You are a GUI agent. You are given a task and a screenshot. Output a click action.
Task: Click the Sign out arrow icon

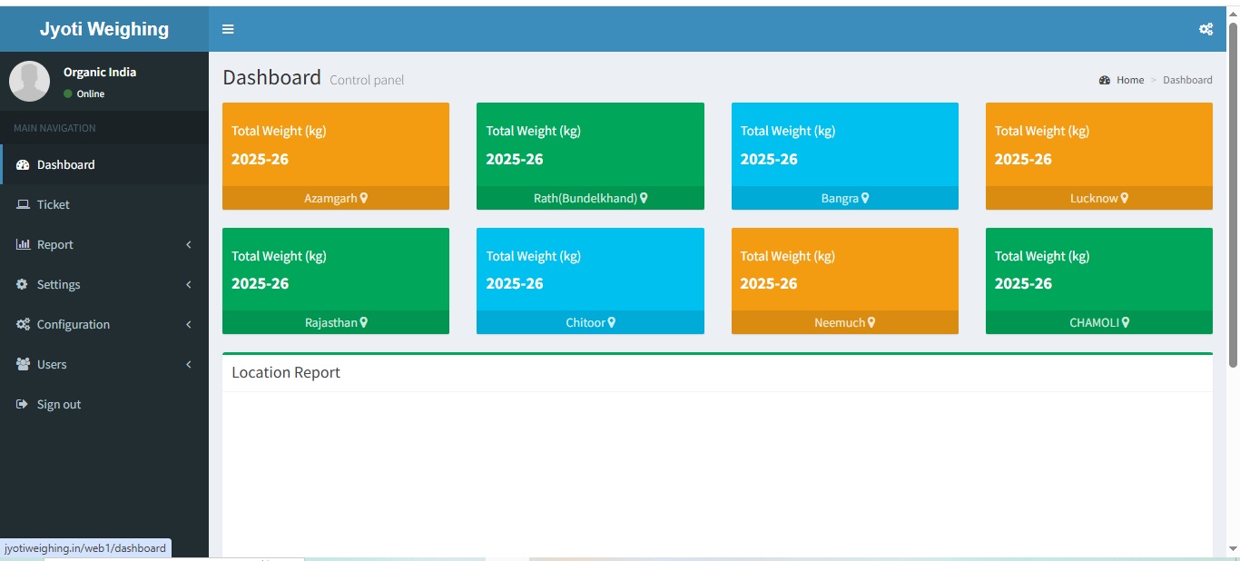point(23,405)
